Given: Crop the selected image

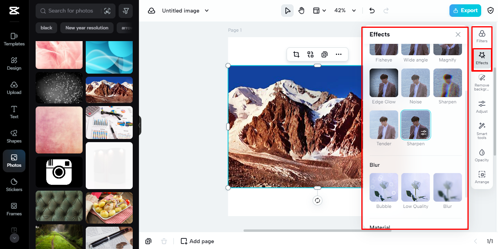Looking at the screenshot, I should point(296,54).
